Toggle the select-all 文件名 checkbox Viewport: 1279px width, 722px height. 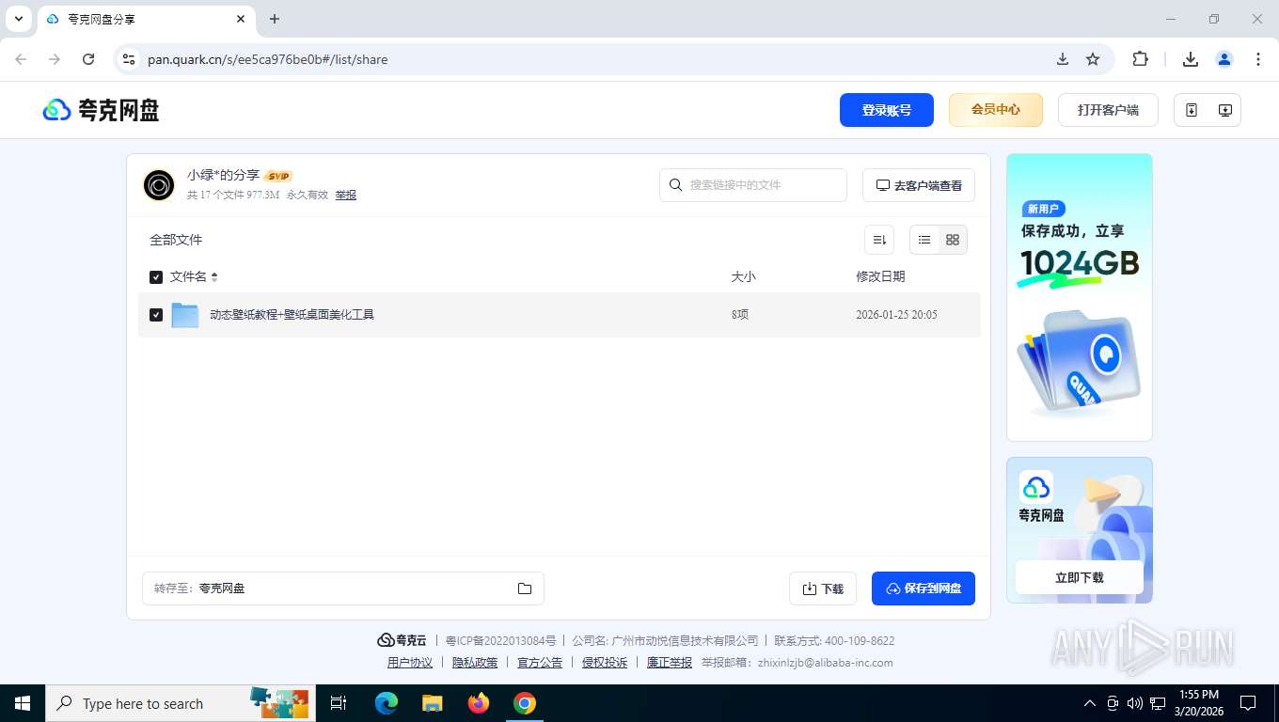[x=156, y=277]
